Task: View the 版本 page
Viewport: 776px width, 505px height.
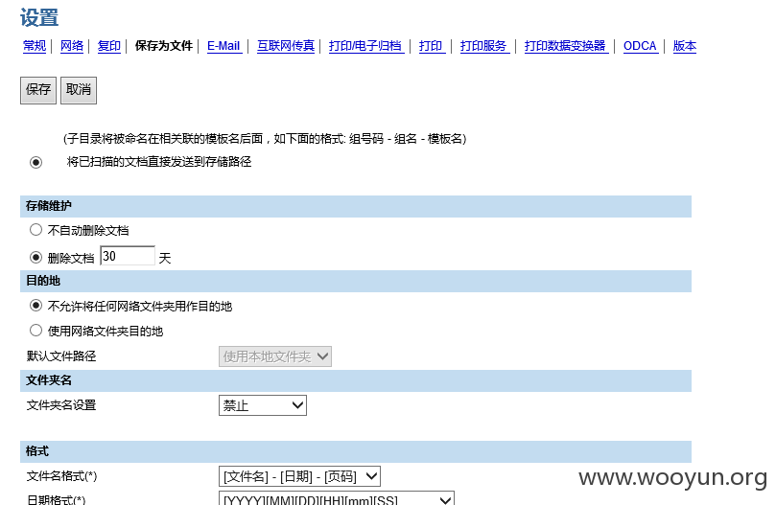Action: coord(685,46)
